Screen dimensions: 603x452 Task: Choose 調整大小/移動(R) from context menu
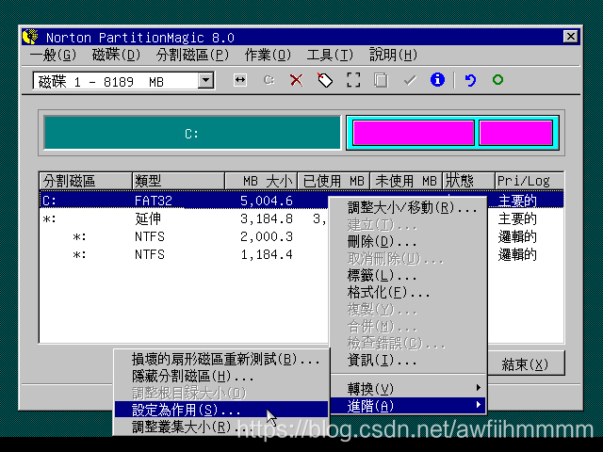(x=408, y=207)
